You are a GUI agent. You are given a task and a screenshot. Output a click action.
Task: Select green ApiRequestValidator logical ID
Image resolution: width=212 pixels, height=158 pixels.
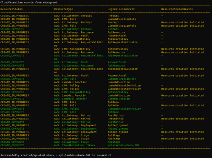click(x=123, y=55)
